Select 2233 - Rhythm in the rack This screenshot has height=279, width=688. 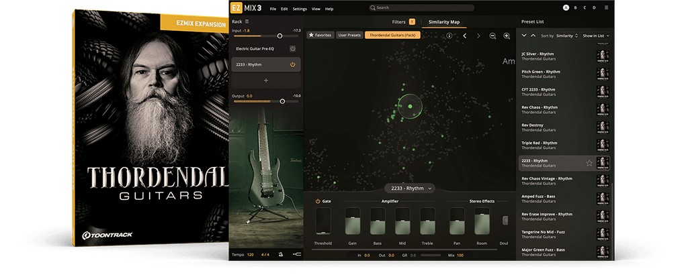266,64
